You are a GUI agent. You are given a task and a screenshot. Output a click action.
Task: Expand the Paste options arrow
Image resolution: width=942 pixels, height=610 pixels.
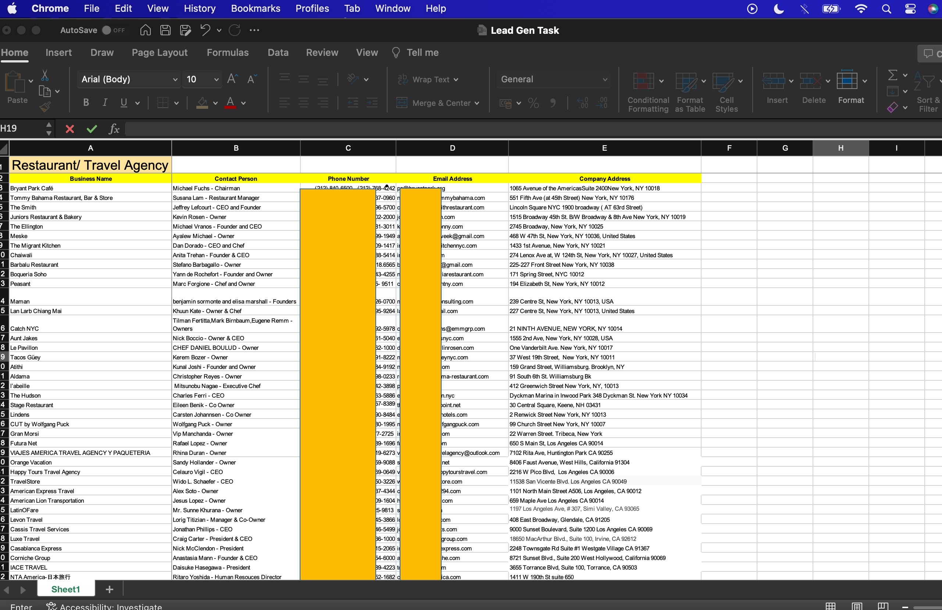point(31,81)
